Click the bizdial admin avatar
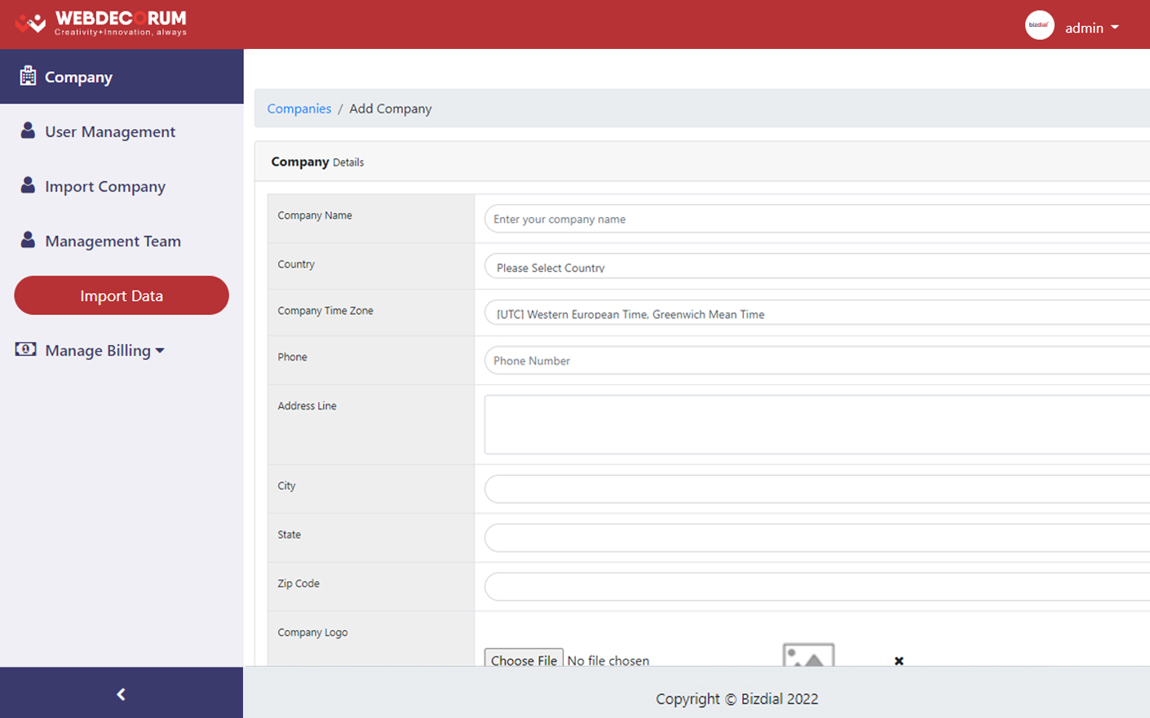The width and height of the screenshot is (1150, 718). pos(1039,25)
